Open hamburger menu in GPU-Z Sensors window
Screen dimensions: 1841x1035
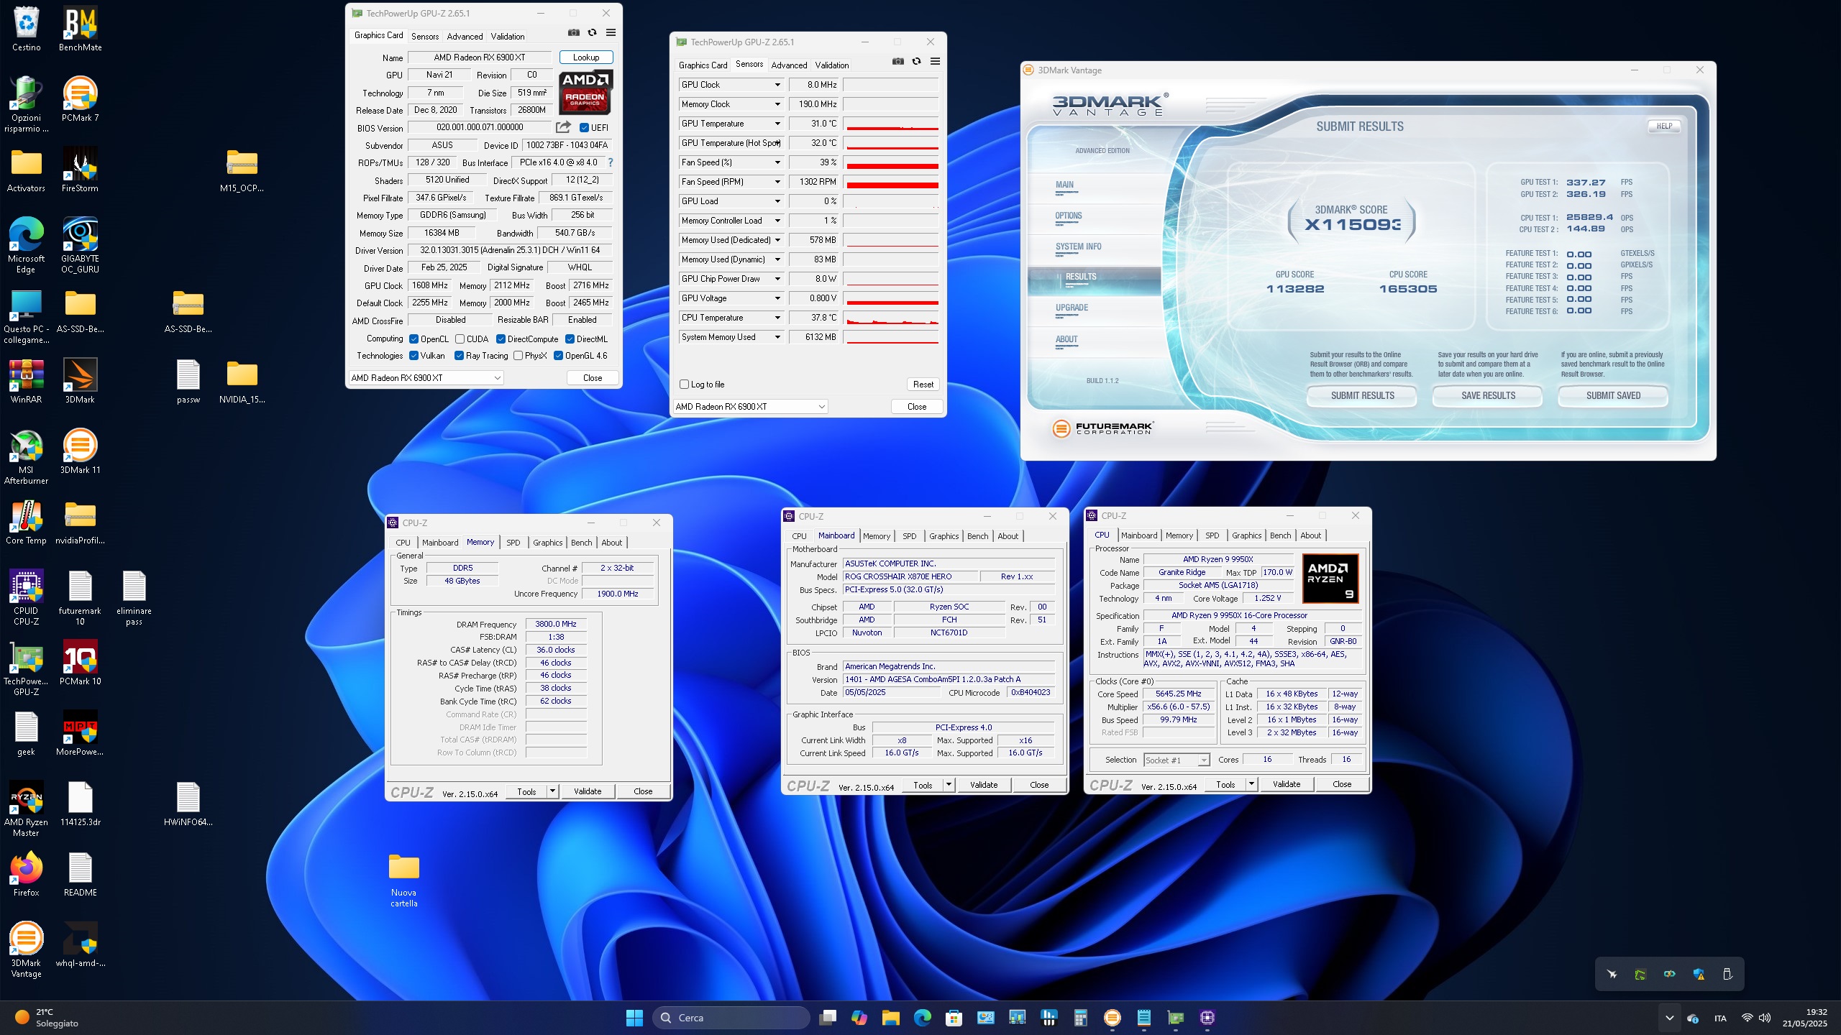[935, 61]
